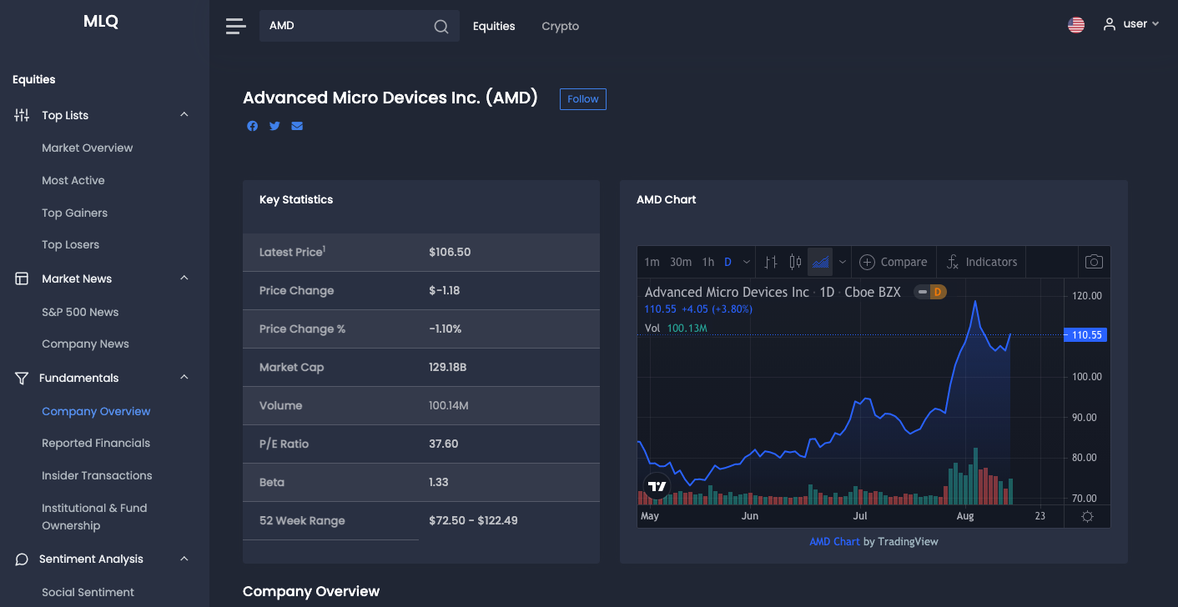Viewport: 1178px width, 607px height.
Task: Click the Price Change value $-1.18
Action: pyautogui.click(x=445, y=290)
